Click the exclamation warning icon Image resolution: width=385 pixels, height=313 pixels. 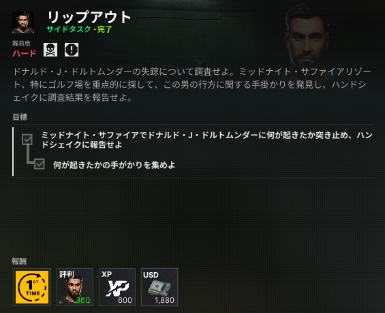pyautogui.click(x=72, y=50)
